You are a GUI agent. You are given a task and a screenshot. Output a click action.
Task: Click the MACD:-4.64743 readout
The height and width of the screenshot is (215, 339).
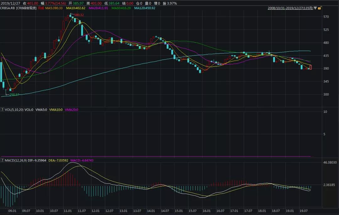click(x=82, y=160)
